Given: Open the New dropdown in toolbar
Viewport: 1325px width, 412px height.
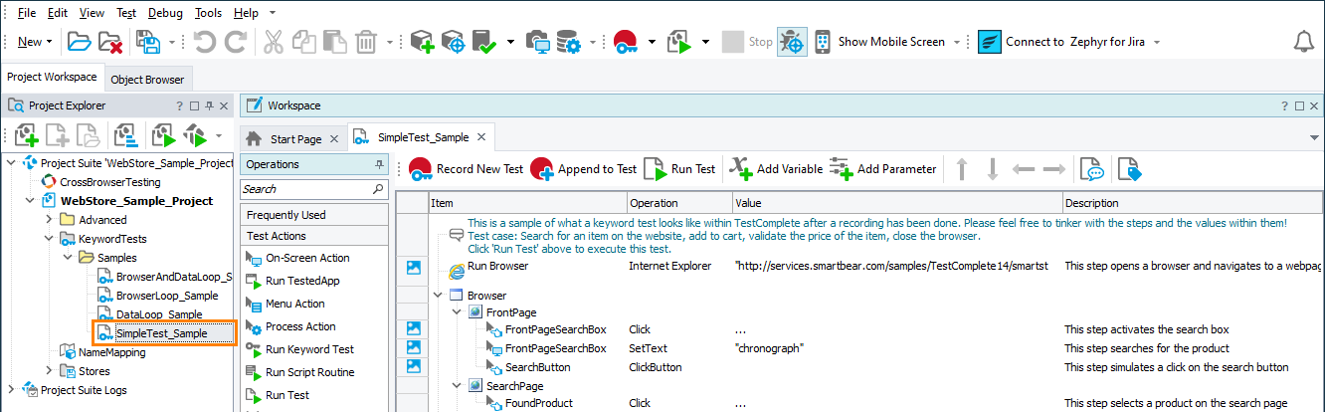Looking at the screenshot, I should (36, 42).
